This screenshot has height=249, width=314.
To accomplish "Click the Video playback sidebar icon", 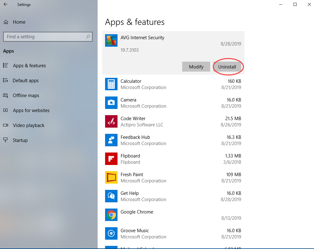I will pyautogui.click(x=6, y=125).
